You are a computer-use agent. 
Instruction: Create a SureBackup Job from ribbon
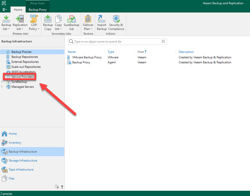click(72, 23)
